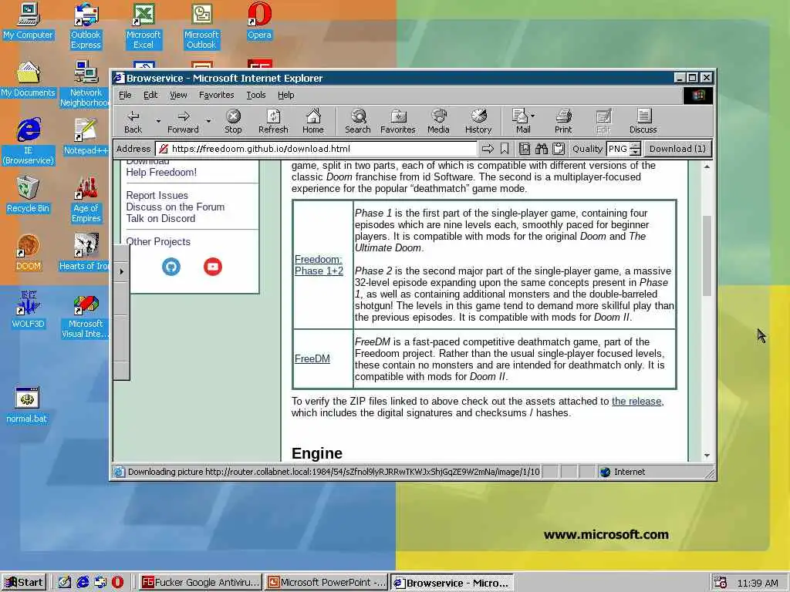This screenshot has width=790, height=592.
Task: Select Microsoft Excel desktop shortcut
Action: 143,26
